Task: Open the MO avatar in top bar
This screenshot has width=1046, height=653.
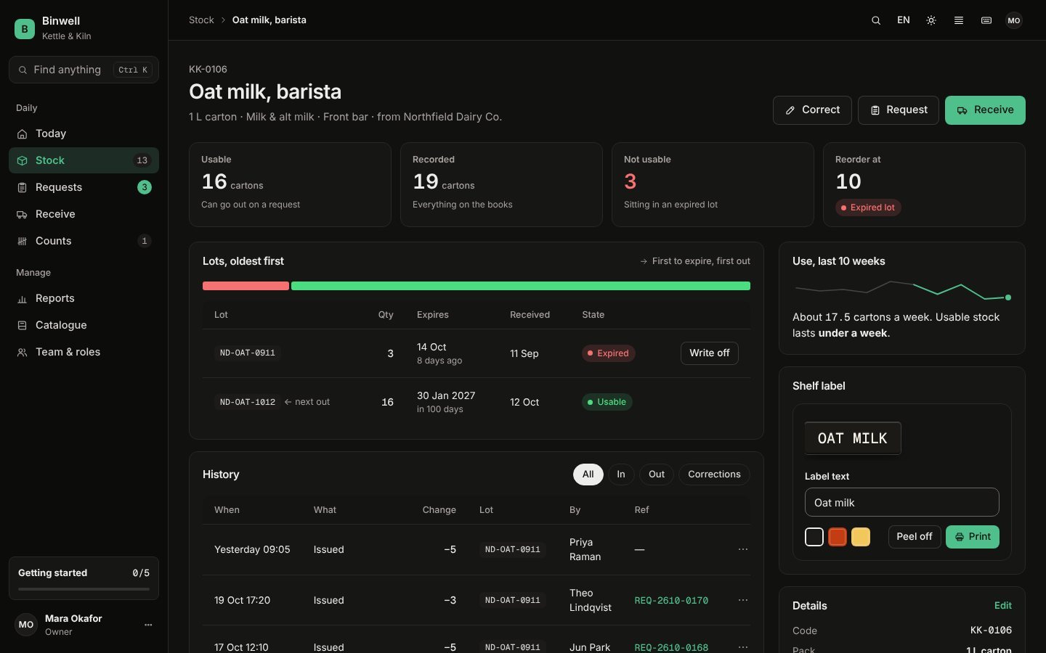Action: coord(1014,20)
